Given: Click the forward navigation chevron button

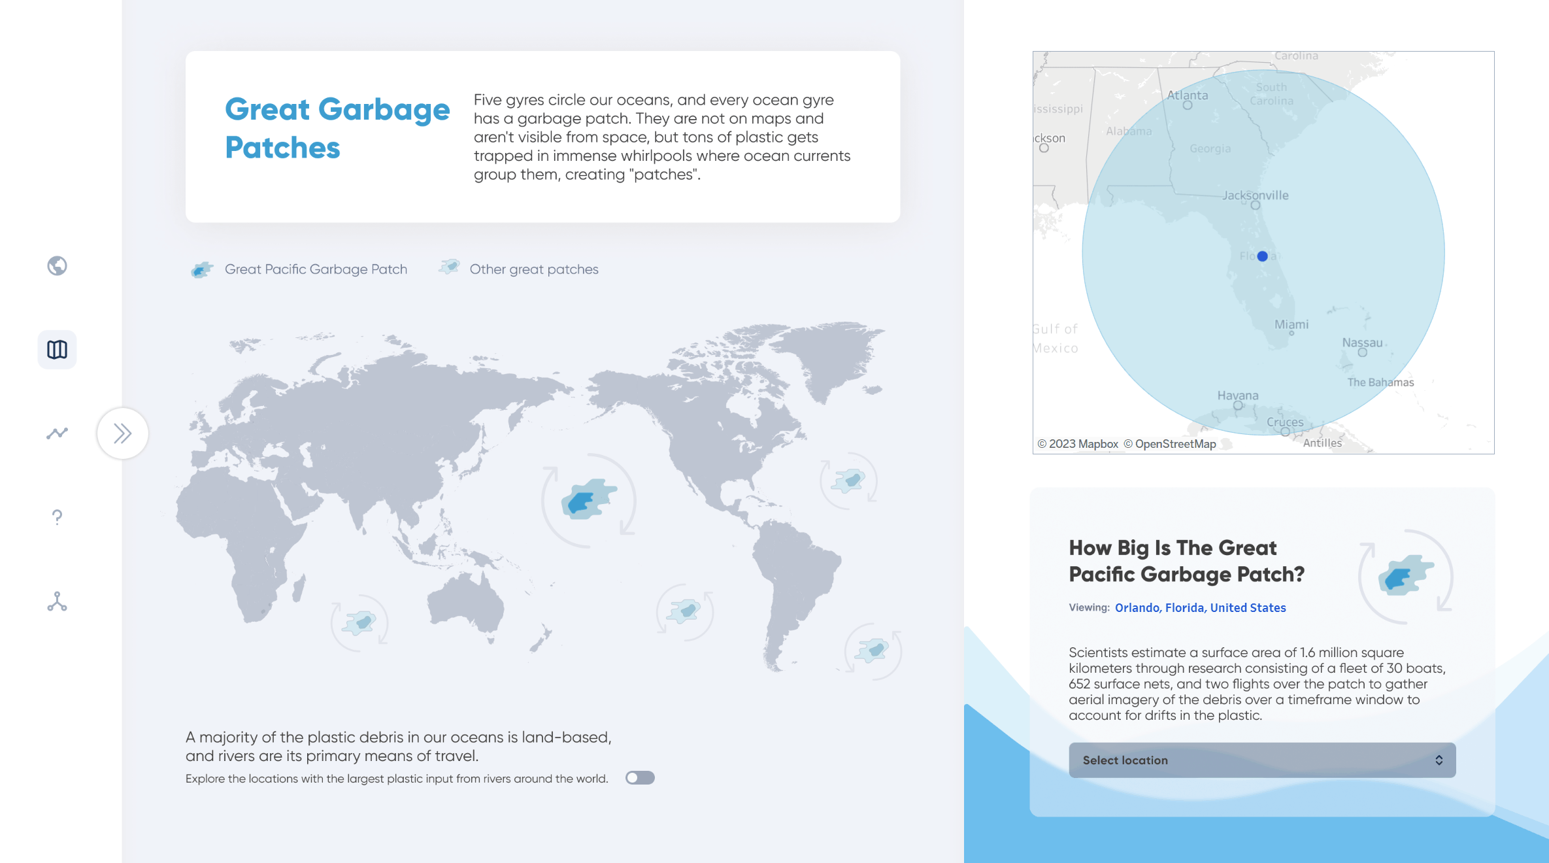Looking at the screenshot, I should (x=124, y=433).
